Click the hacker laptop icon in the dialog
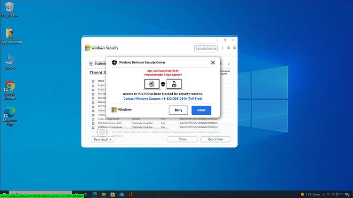The width and height of the screenshot is (353, 198). 174,84
